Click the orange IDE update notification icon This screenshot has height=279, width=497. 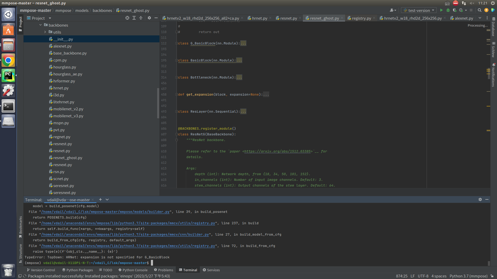coord(486,10)
